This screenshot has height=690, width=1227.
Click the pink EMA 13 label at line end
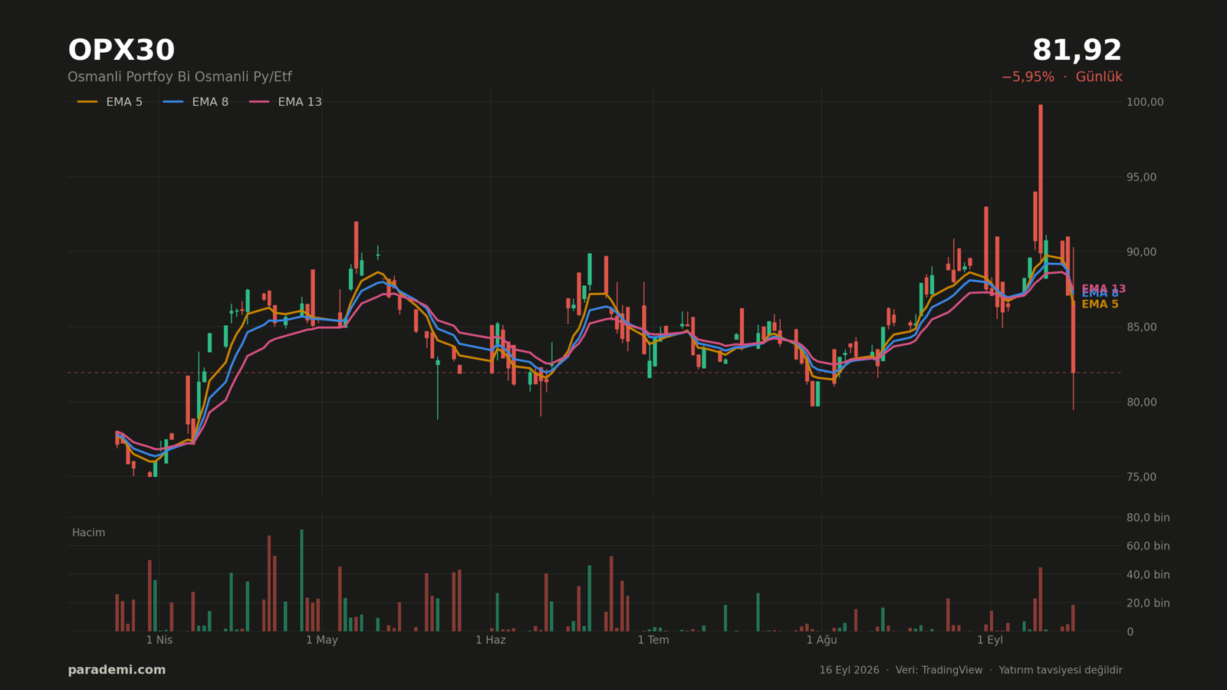[1104, 288]
